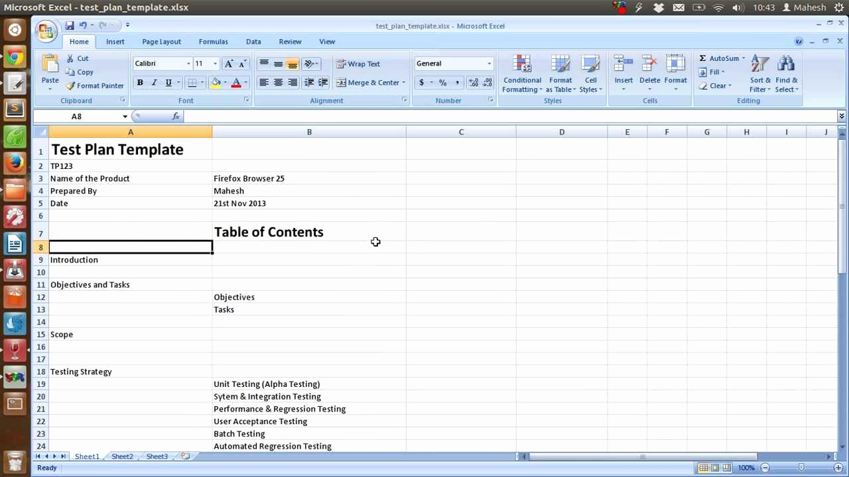The height and width of the screenshot is (477, 849).
Task: Click the formula bar input field
Action: 509,117
